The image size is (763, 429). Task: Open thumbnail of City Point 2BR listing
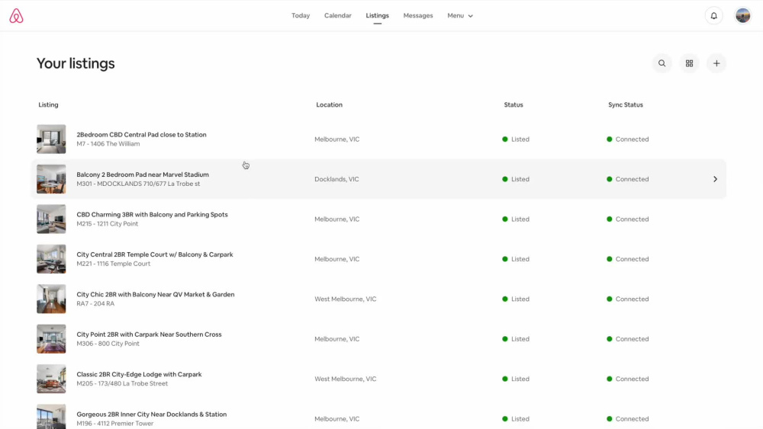[x=51, y=338]
